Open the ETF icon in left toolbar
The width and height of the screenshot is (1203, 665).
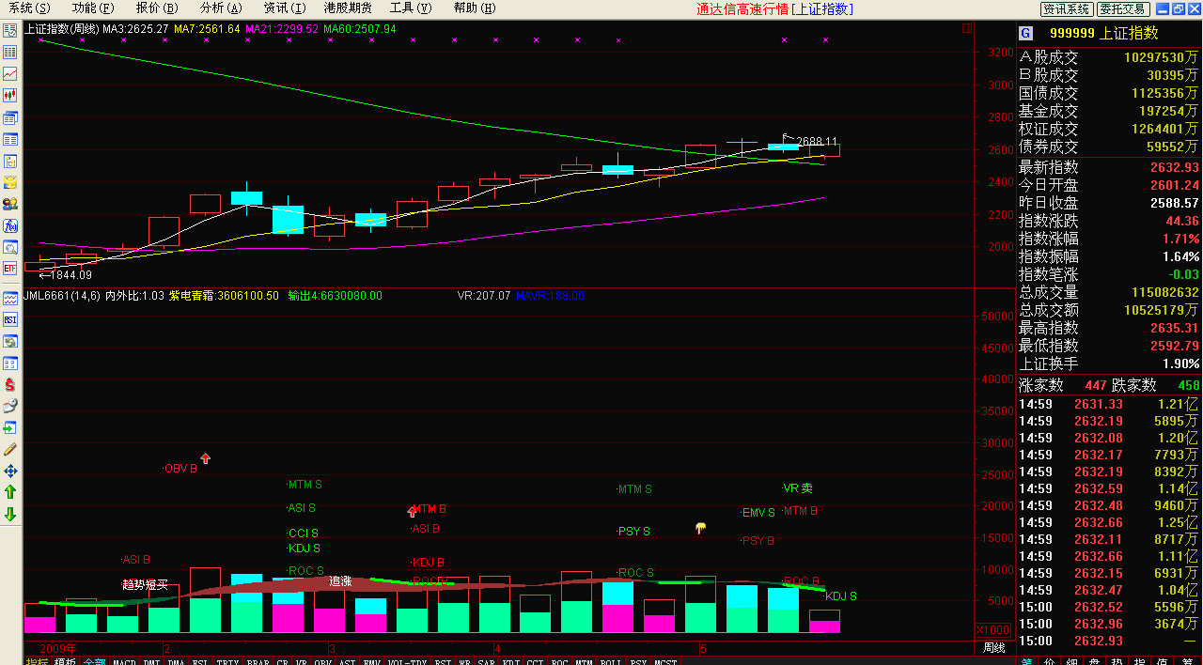coord(10,269)
